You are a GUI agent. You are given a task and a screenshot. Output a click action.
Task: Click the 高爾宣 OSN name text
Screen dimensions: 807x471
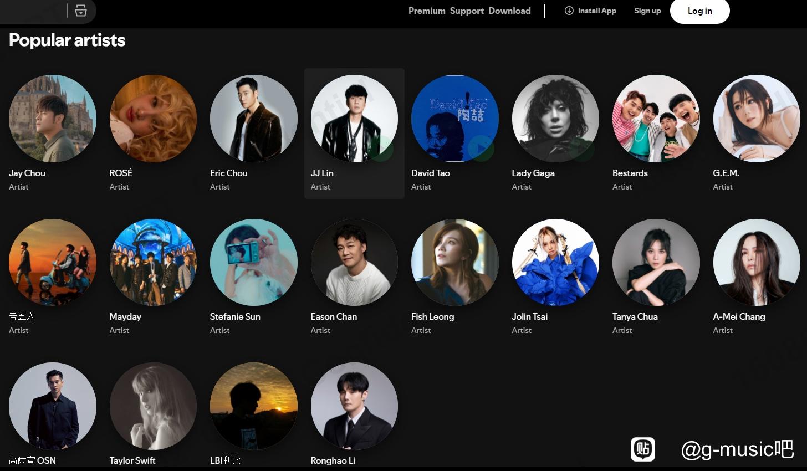[32, 460]
